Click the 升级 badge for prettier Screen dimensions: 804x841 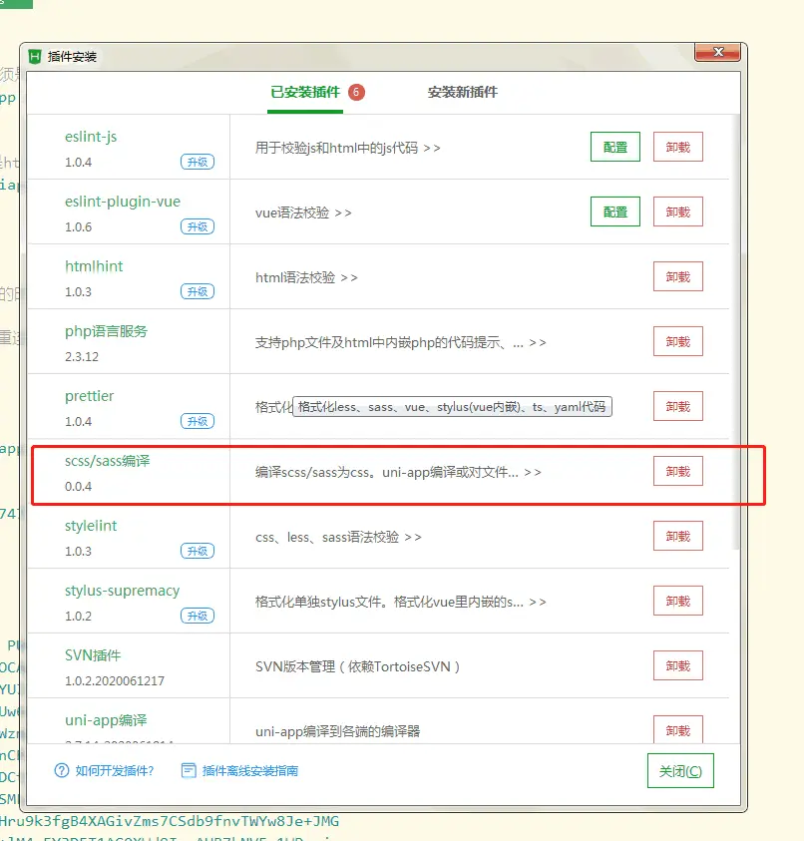pos(196,421)
